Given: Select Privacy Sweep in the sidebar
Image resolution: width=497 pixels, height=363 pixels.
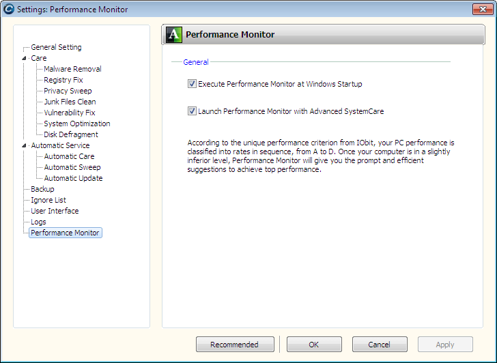Looking at the screenshot, I should [68, 91].
